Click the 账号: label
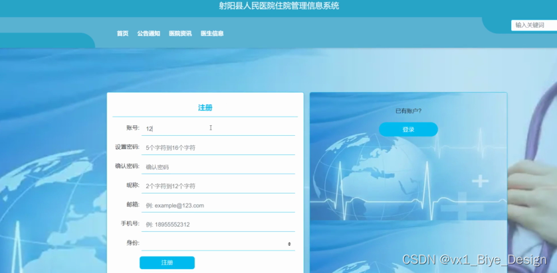 click(133, 128)
